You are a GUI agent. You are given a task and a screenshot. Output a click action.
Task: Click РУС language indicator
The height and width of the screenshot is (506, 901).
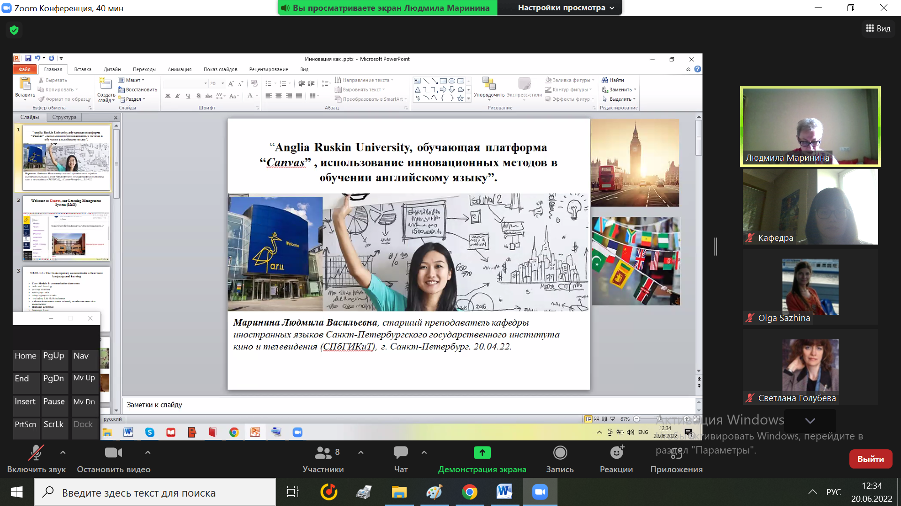[x=833, y=492]
